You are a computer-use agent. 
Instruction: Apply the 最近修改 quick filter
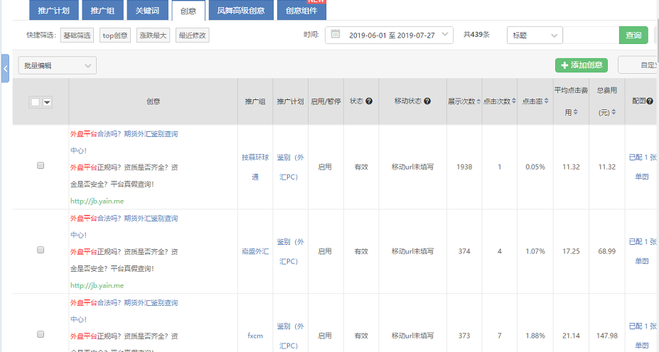click(x=192, y=35)
